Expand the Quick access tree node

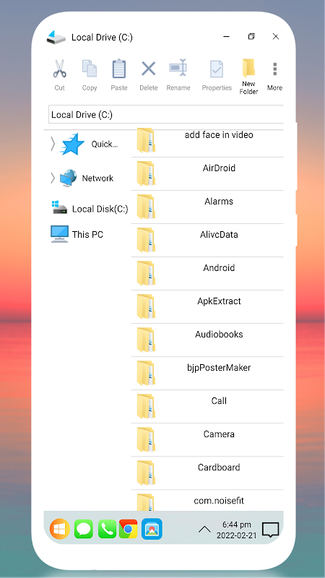tap(53, 144)
